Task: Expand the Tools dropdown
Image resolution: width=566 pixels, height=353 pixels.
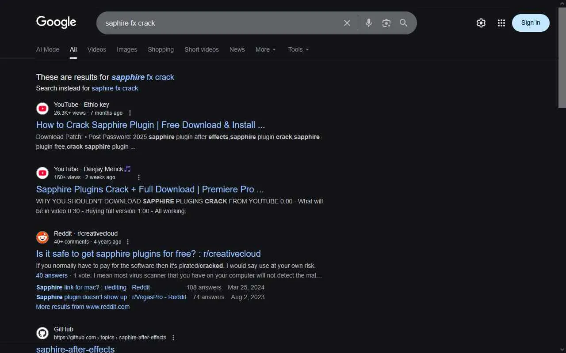Action: point(298,49)
